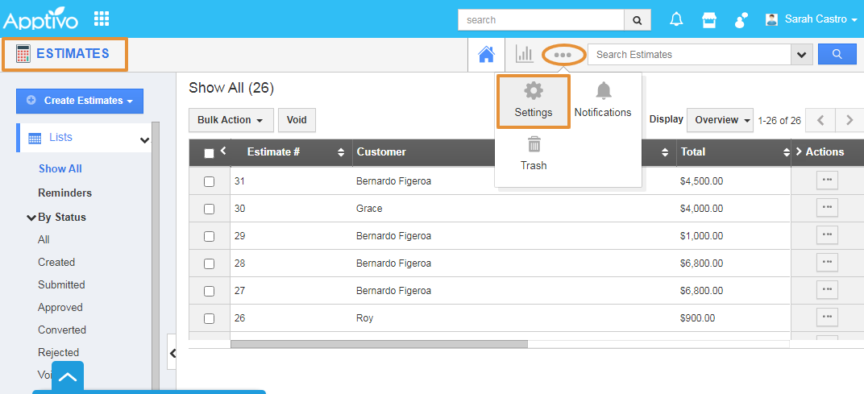Image resolution: width=864 pixels, height=394 pixels.
Task: Open the reports bar chart icon
Action: [x=525, y=54]
